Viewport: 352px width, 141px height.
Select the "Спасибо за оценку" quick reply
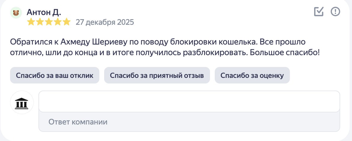tap(252, 75)
